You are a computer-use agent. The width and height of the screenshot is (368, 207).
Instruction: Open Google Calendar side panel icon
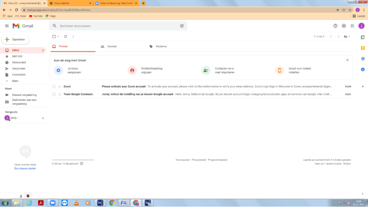tap(363, 37)
